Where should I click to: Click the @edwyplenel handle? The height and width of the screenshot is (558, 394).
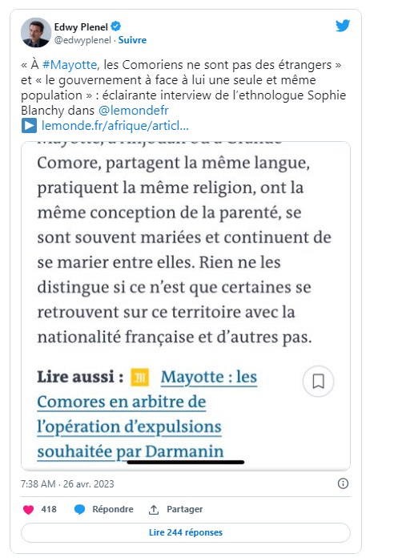point(82,40)
